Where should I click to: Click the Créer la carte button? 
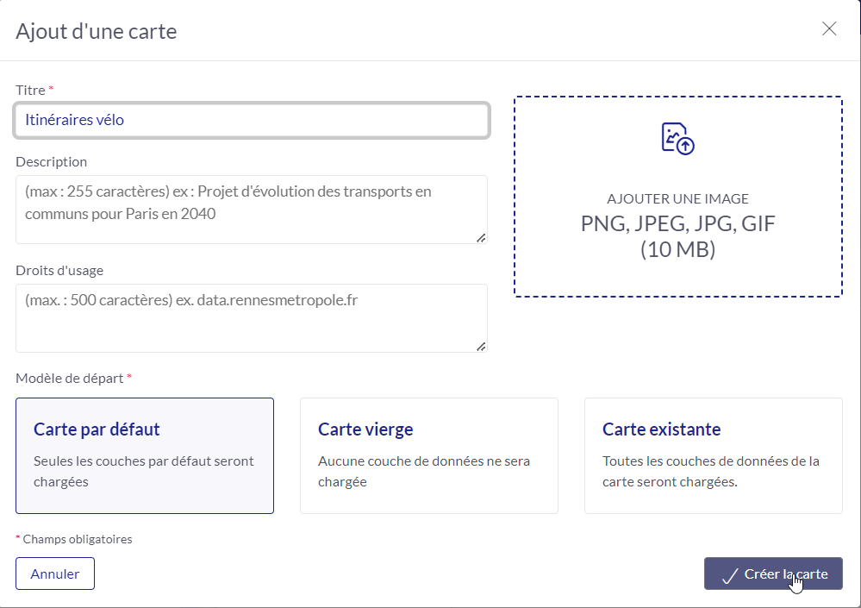[773, 574]
